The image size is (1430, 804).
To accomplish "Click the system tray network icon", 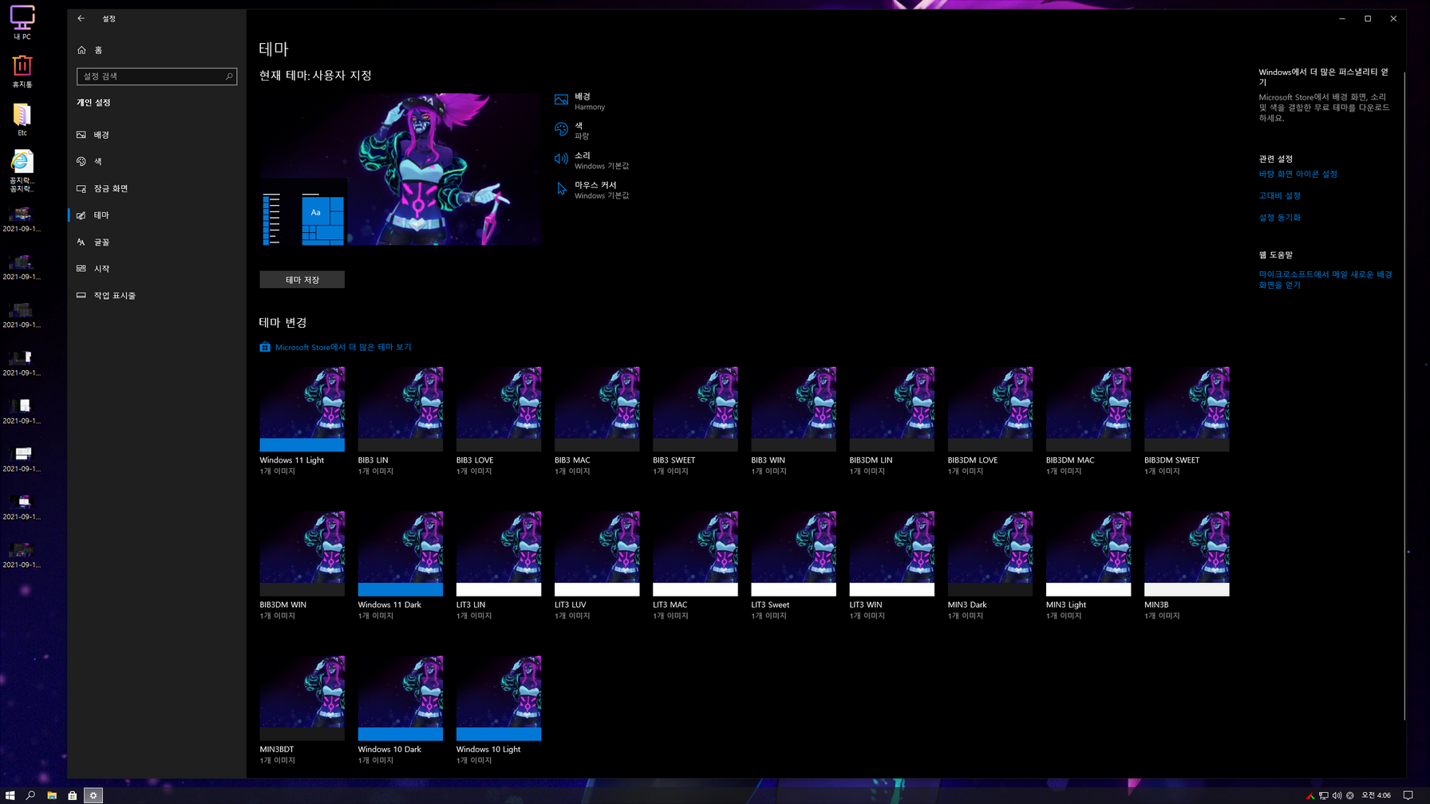I will pos(1324,795).
